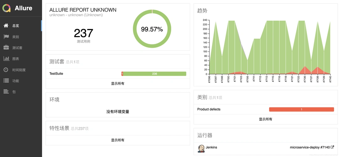Open the 包 packages page
This screenshot has width=339, height=157.
[x=21, y=92]
